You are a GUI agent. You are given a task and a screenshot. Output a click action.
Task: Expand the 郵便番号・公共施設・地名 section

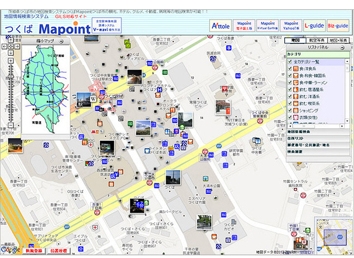coord(318,145)
